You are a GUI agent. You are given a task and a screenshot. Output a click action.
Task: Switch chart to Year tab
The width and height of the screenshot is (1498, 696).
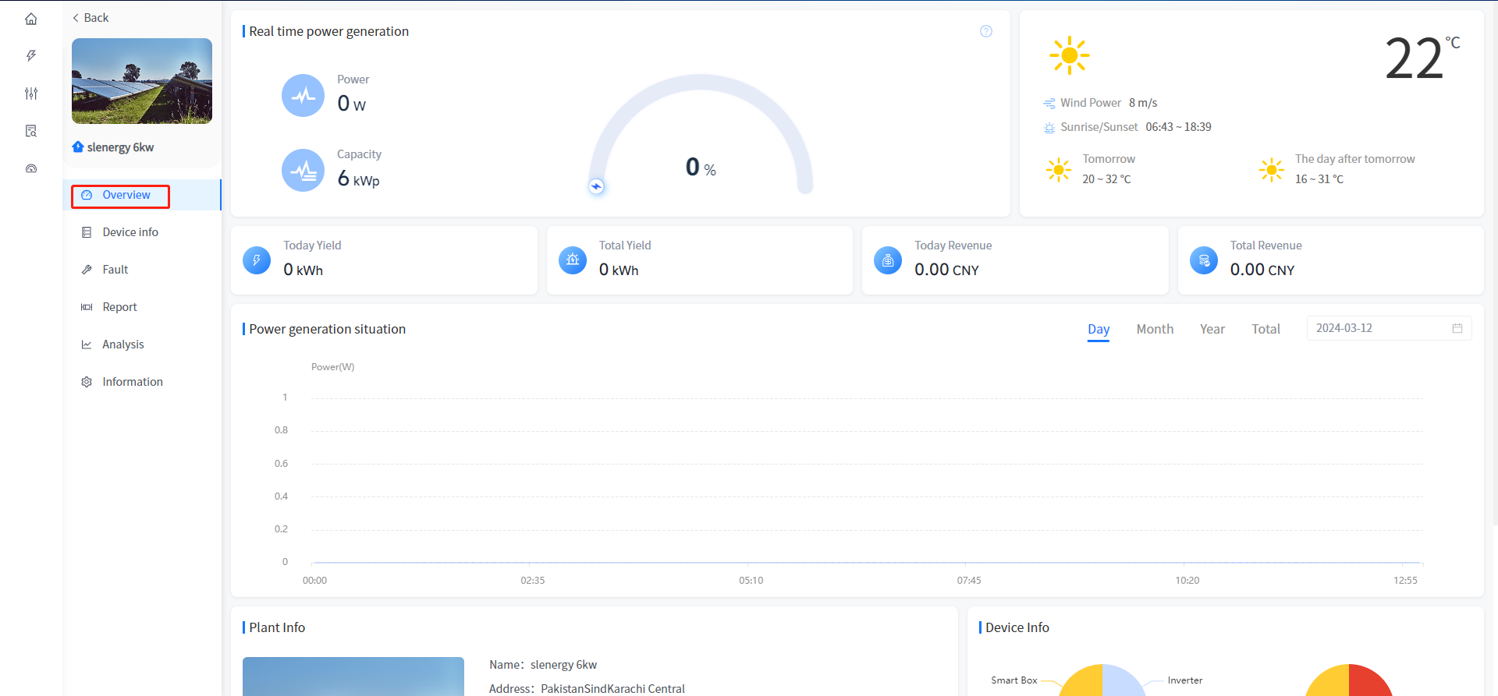1212,329
